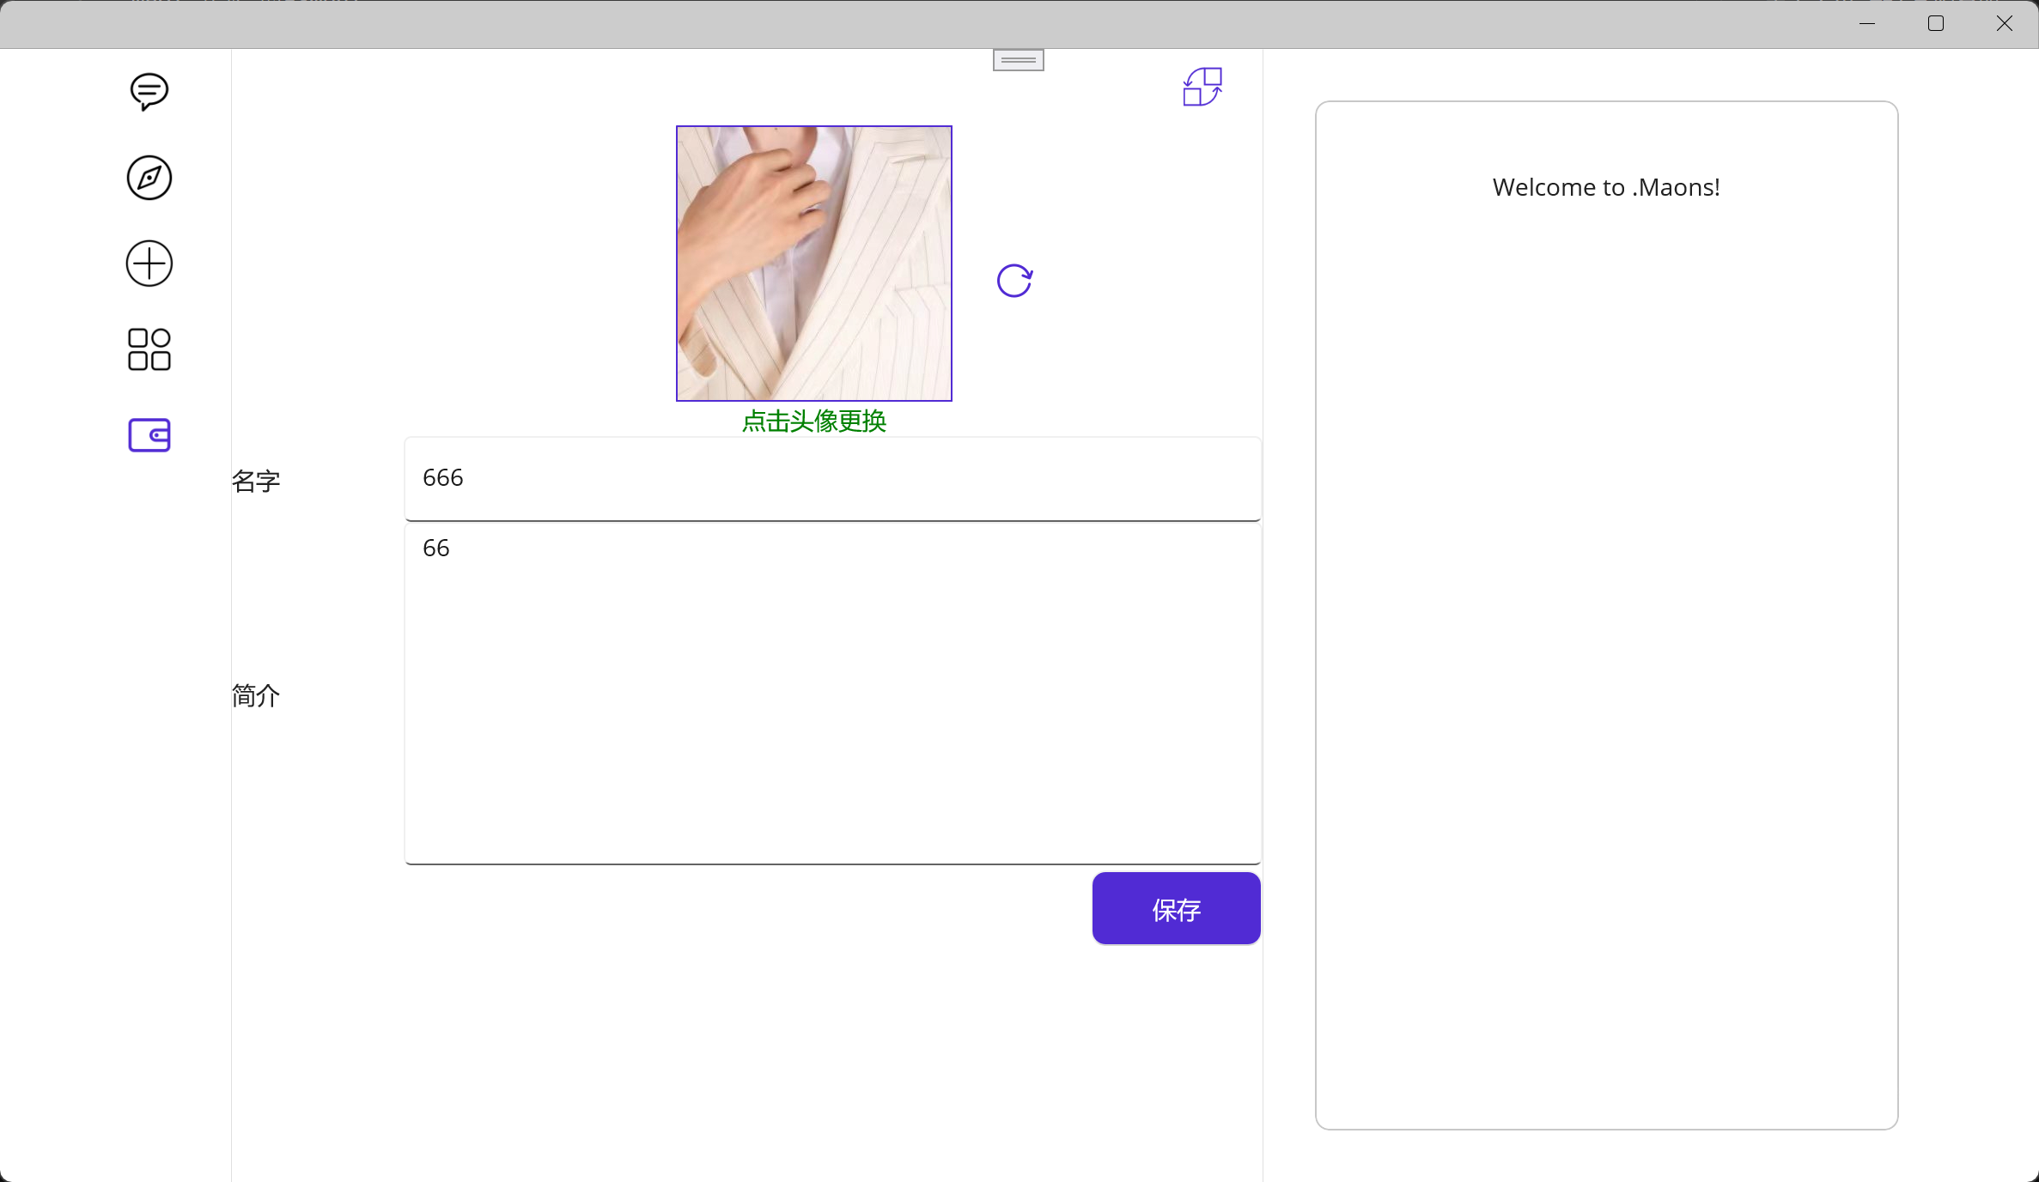Click the Welcome to .Maons panel
This screenshot has height=1182, width=2039.
click(x=1606, y=615)
